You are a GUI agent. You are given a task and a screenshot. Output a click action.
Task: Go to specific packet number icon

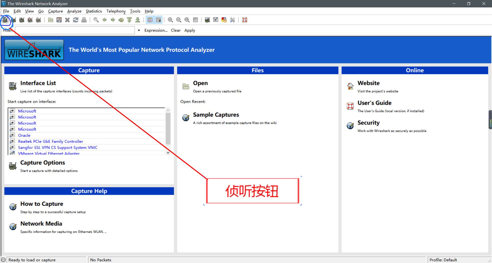click(x=121, y=20)
